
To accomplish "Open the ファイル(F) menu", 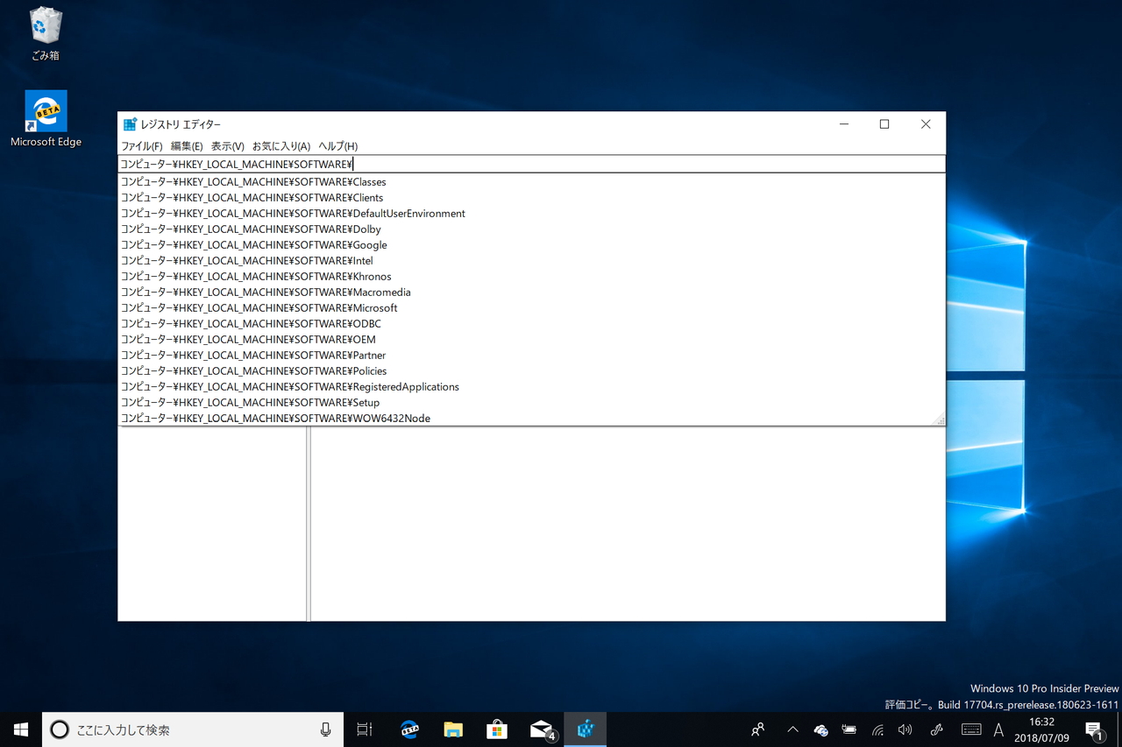I will [x=141, y=146].
